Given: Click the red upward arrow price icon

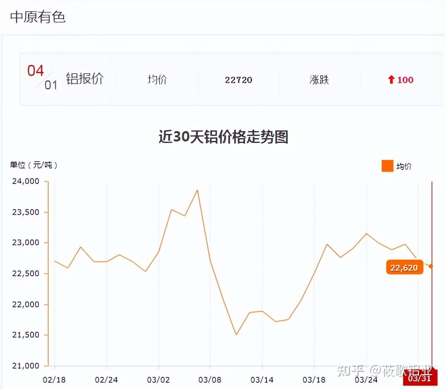Looking at the screenshot, I should pyautogui.click(x=391, y=80).
